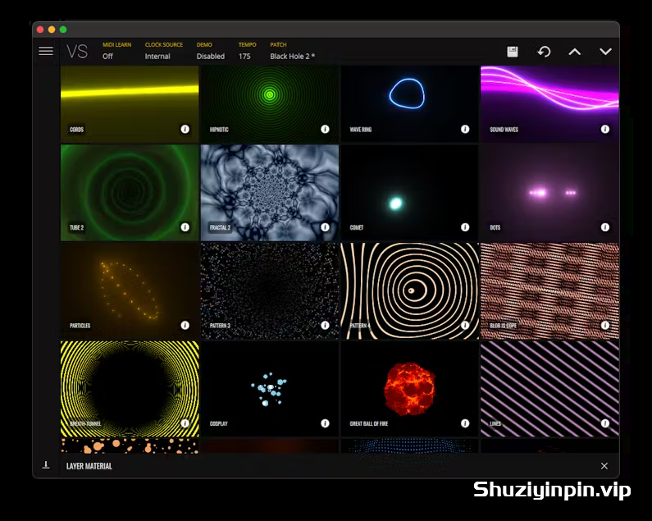The height and width of the screenshot is (521, 652).
Task: Select the Pattern 4 material thumbnail
Action: click(x=409, y=291)
